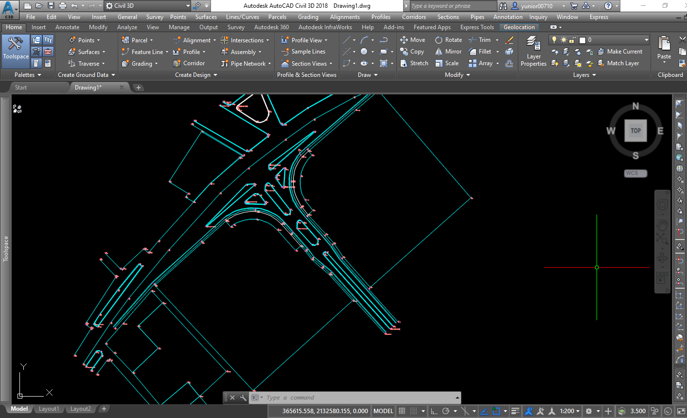Screen dimensions: 687x418
Task: Open the Alignments menu
Action: [345, 17]
